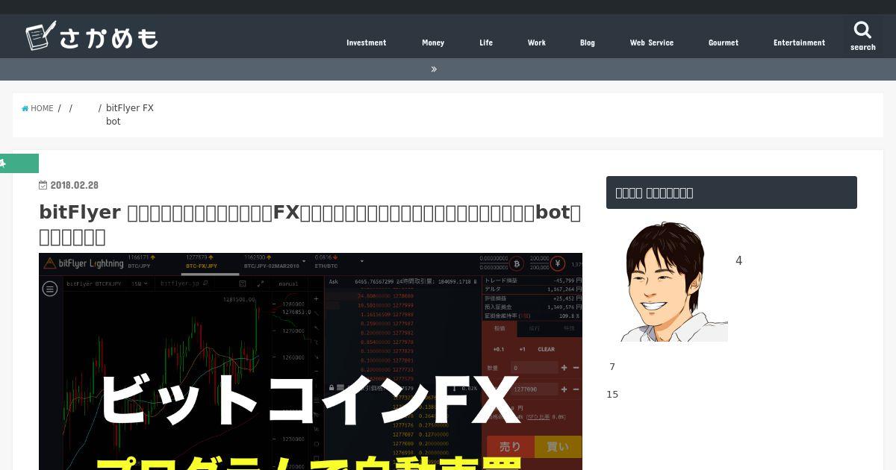Open the bitcoin FX featured image
896x470 pixels.
(x=311, y=362)
